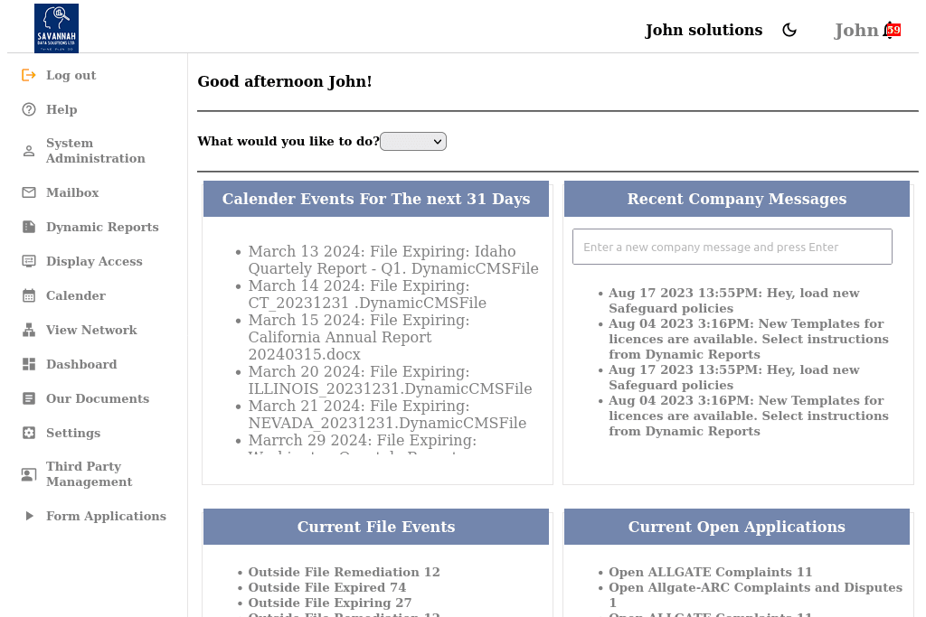Screen dimensions: 926x617
Task: Click the Third Party Management icon
Action: (28, 474)
